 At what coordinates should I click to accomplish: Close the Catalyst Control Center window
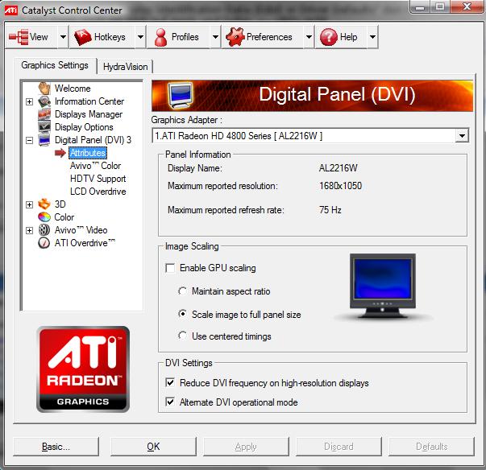pos(467,6)
